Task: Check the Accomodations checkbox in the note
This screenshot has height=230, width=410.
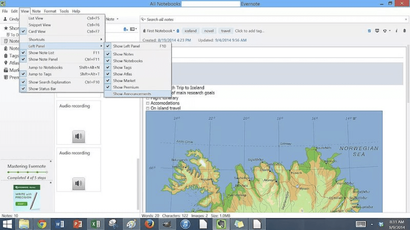Action: tap(148, 103)
